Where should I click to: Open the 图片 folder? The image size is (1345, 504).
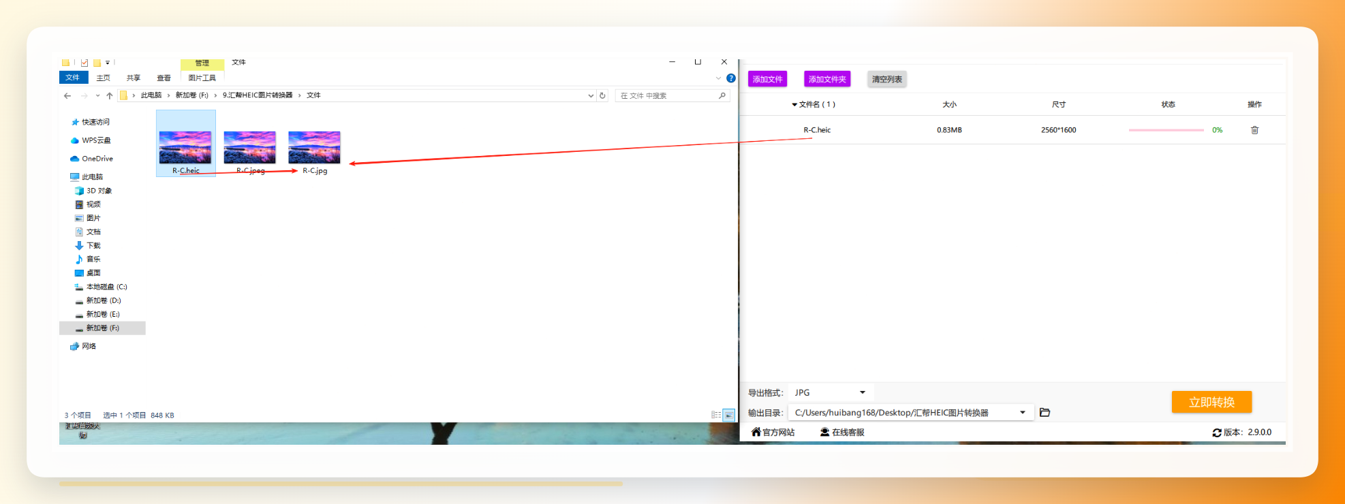(x=88, y=218)
